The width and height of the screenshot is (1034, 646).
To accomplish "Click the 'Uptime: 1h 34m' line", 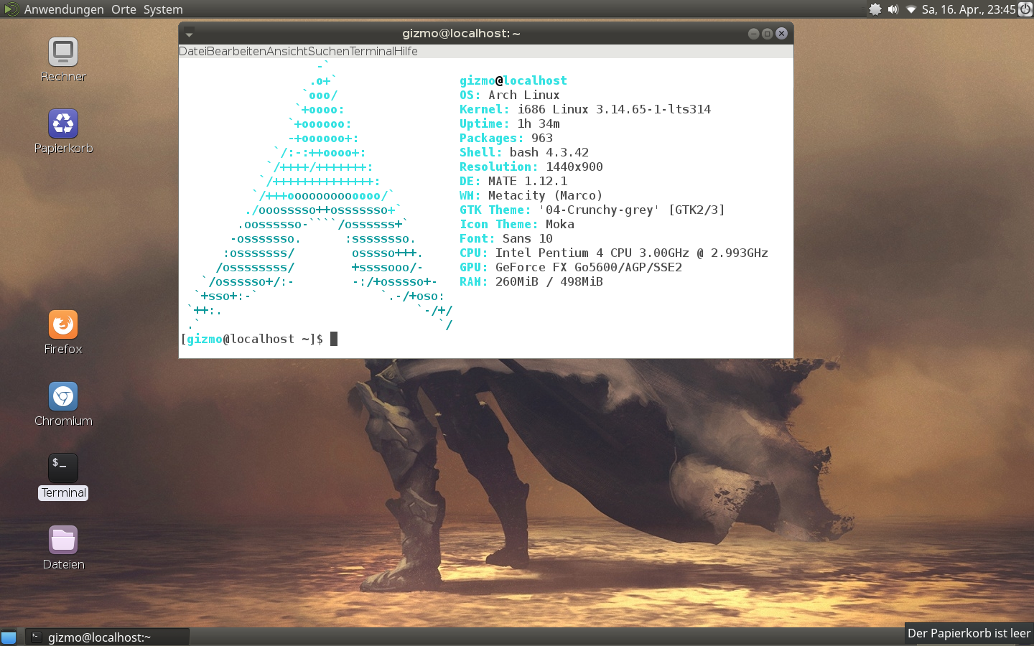I will (x=510, y=123).
